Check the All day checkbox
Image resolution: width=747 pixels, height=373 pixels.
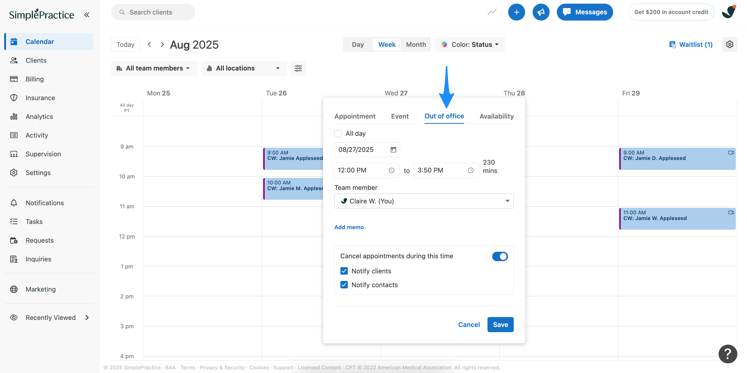[338, 133]
